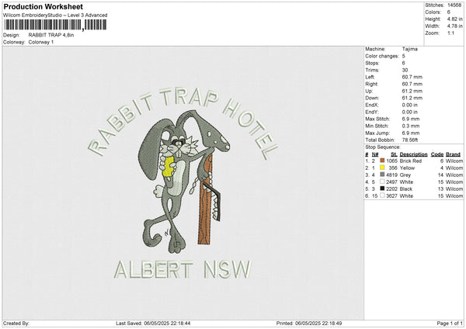
Task: Click the Last Saved timestamp in footer
Action: (x=153, y=323)
